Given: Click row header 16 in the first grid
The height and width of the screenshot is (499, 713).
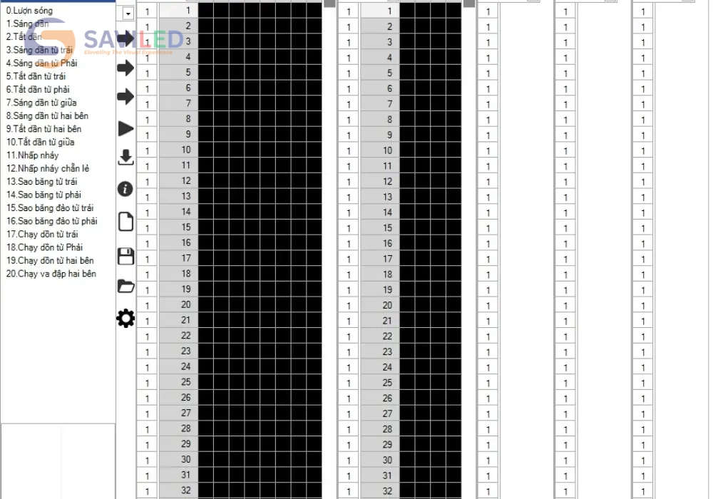Looking at the screenshot, I should click(178, 242).
